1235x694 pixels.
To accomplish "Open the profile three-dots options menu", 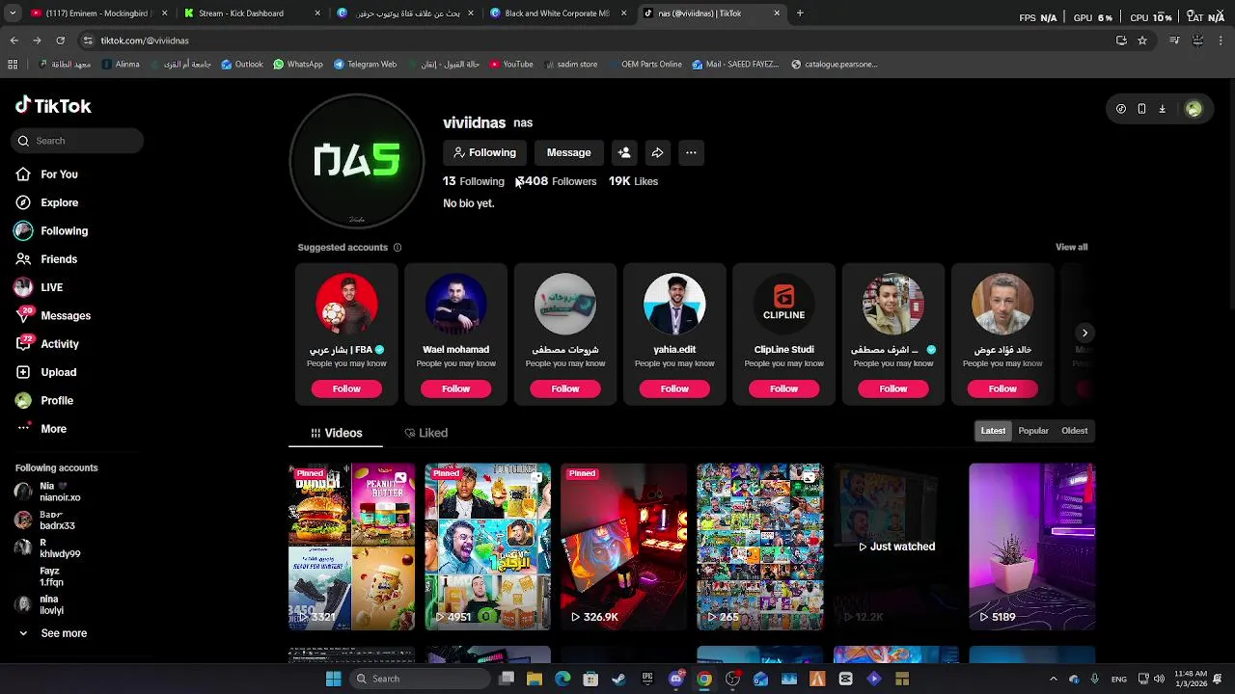I will pos(691,152).
